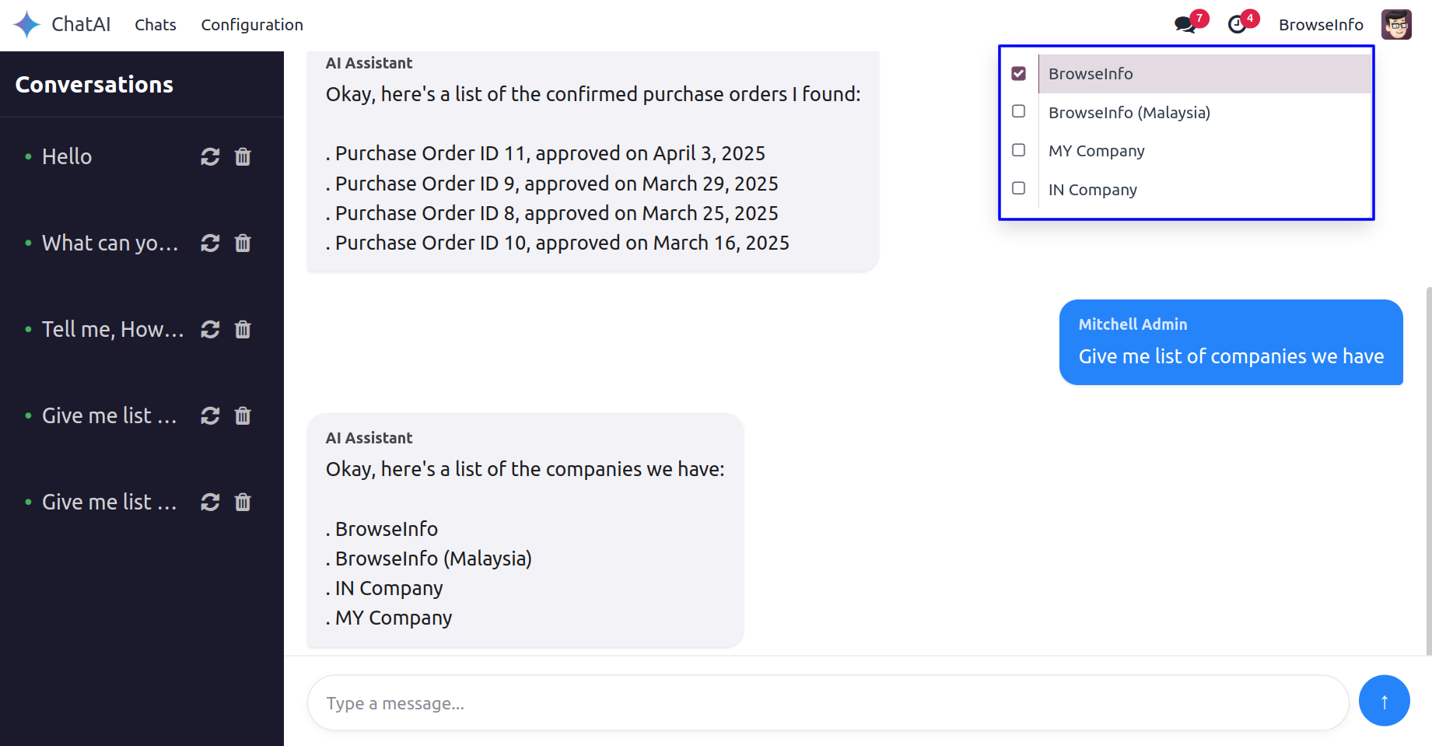This screenshot has width=1432, height=746.
Task: Check the BrowseInfo (Malaysia) checkbox
Action: click(1018, 112)
